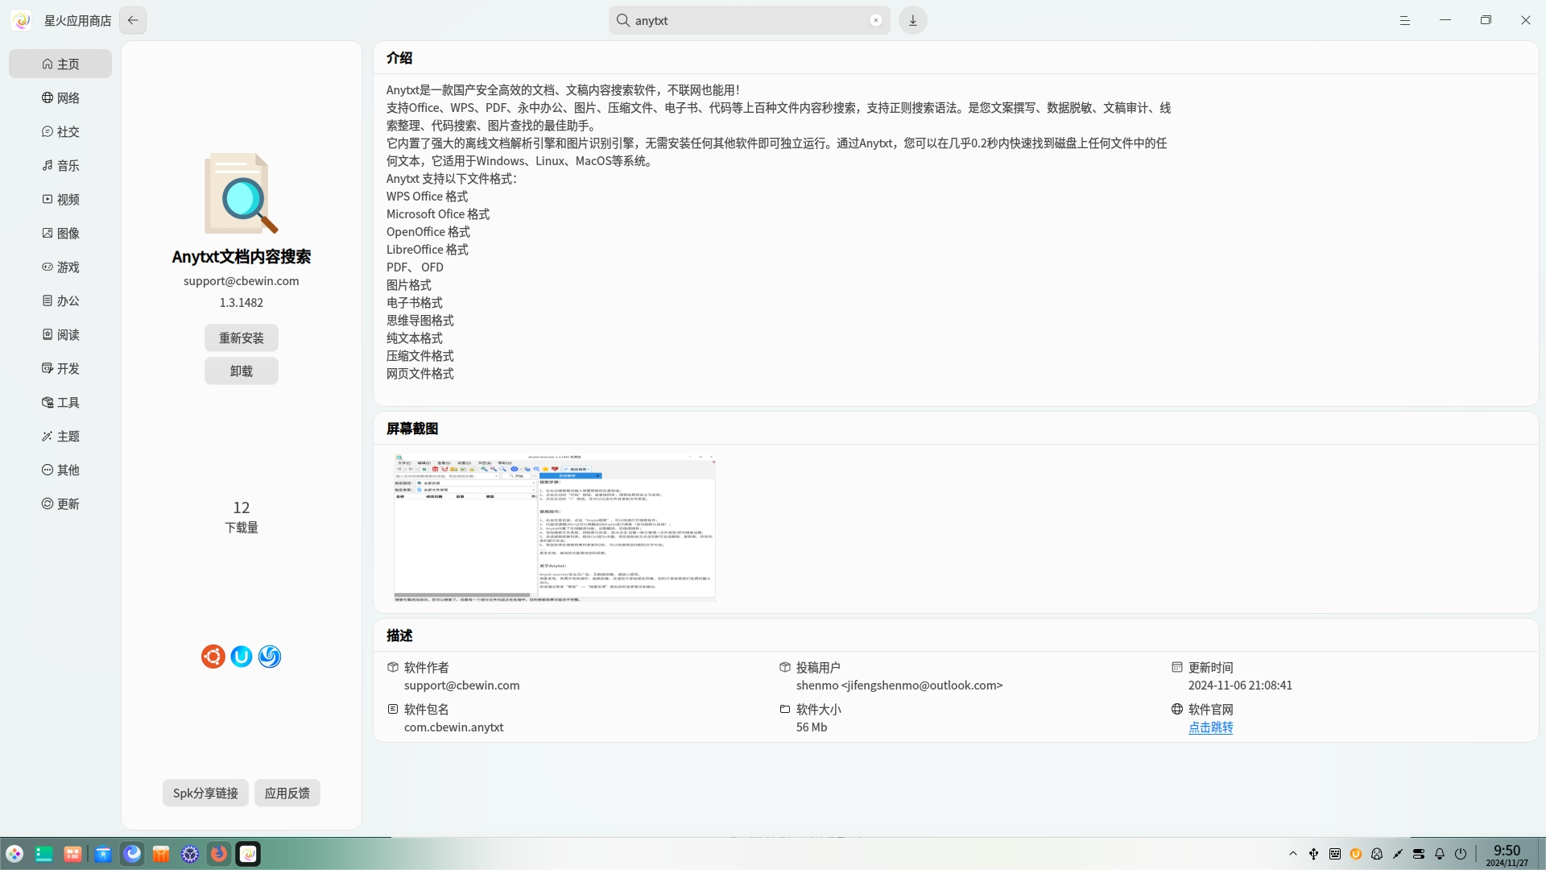Click the 软件包名 value com.cbewin.anytxt

(454, 727)
